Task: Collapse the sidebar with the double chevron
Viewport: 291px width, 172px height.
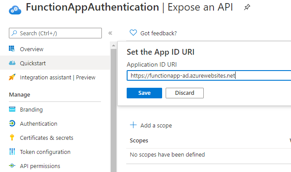Action: pos(110,33)
